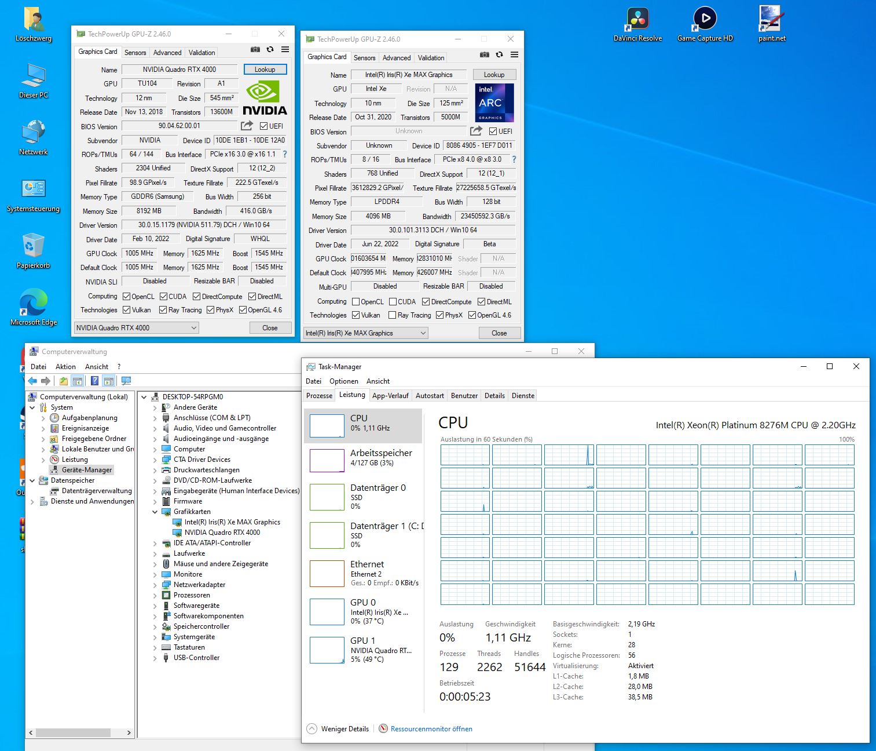Open Dieser PC desktop icon
The image size is (876, 751).
click(x=34, y=81)
